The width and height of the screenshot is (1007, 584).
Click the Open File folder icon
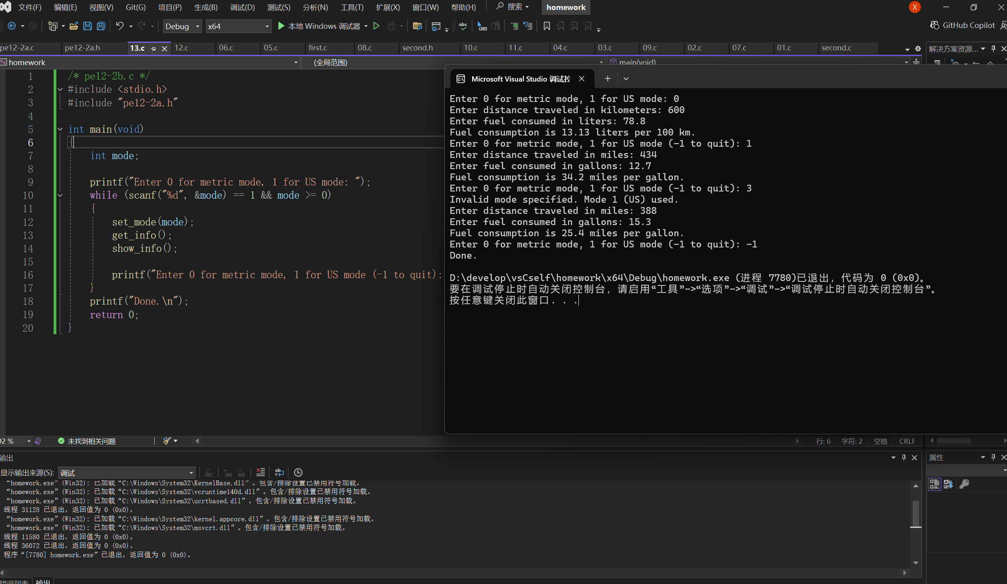click(74, 26)
